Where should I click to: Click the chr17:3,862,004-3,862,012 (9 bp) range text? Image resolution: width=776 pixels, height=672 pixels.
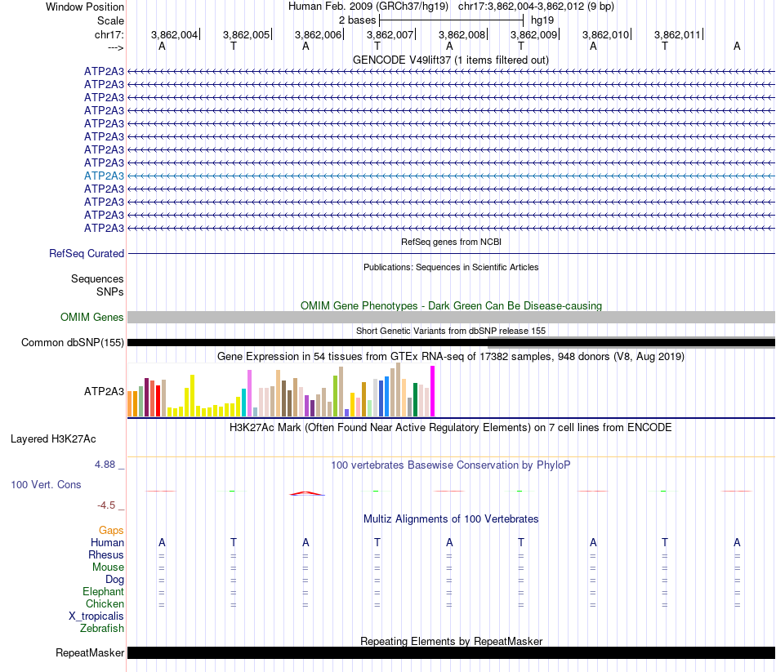[536, 7]
